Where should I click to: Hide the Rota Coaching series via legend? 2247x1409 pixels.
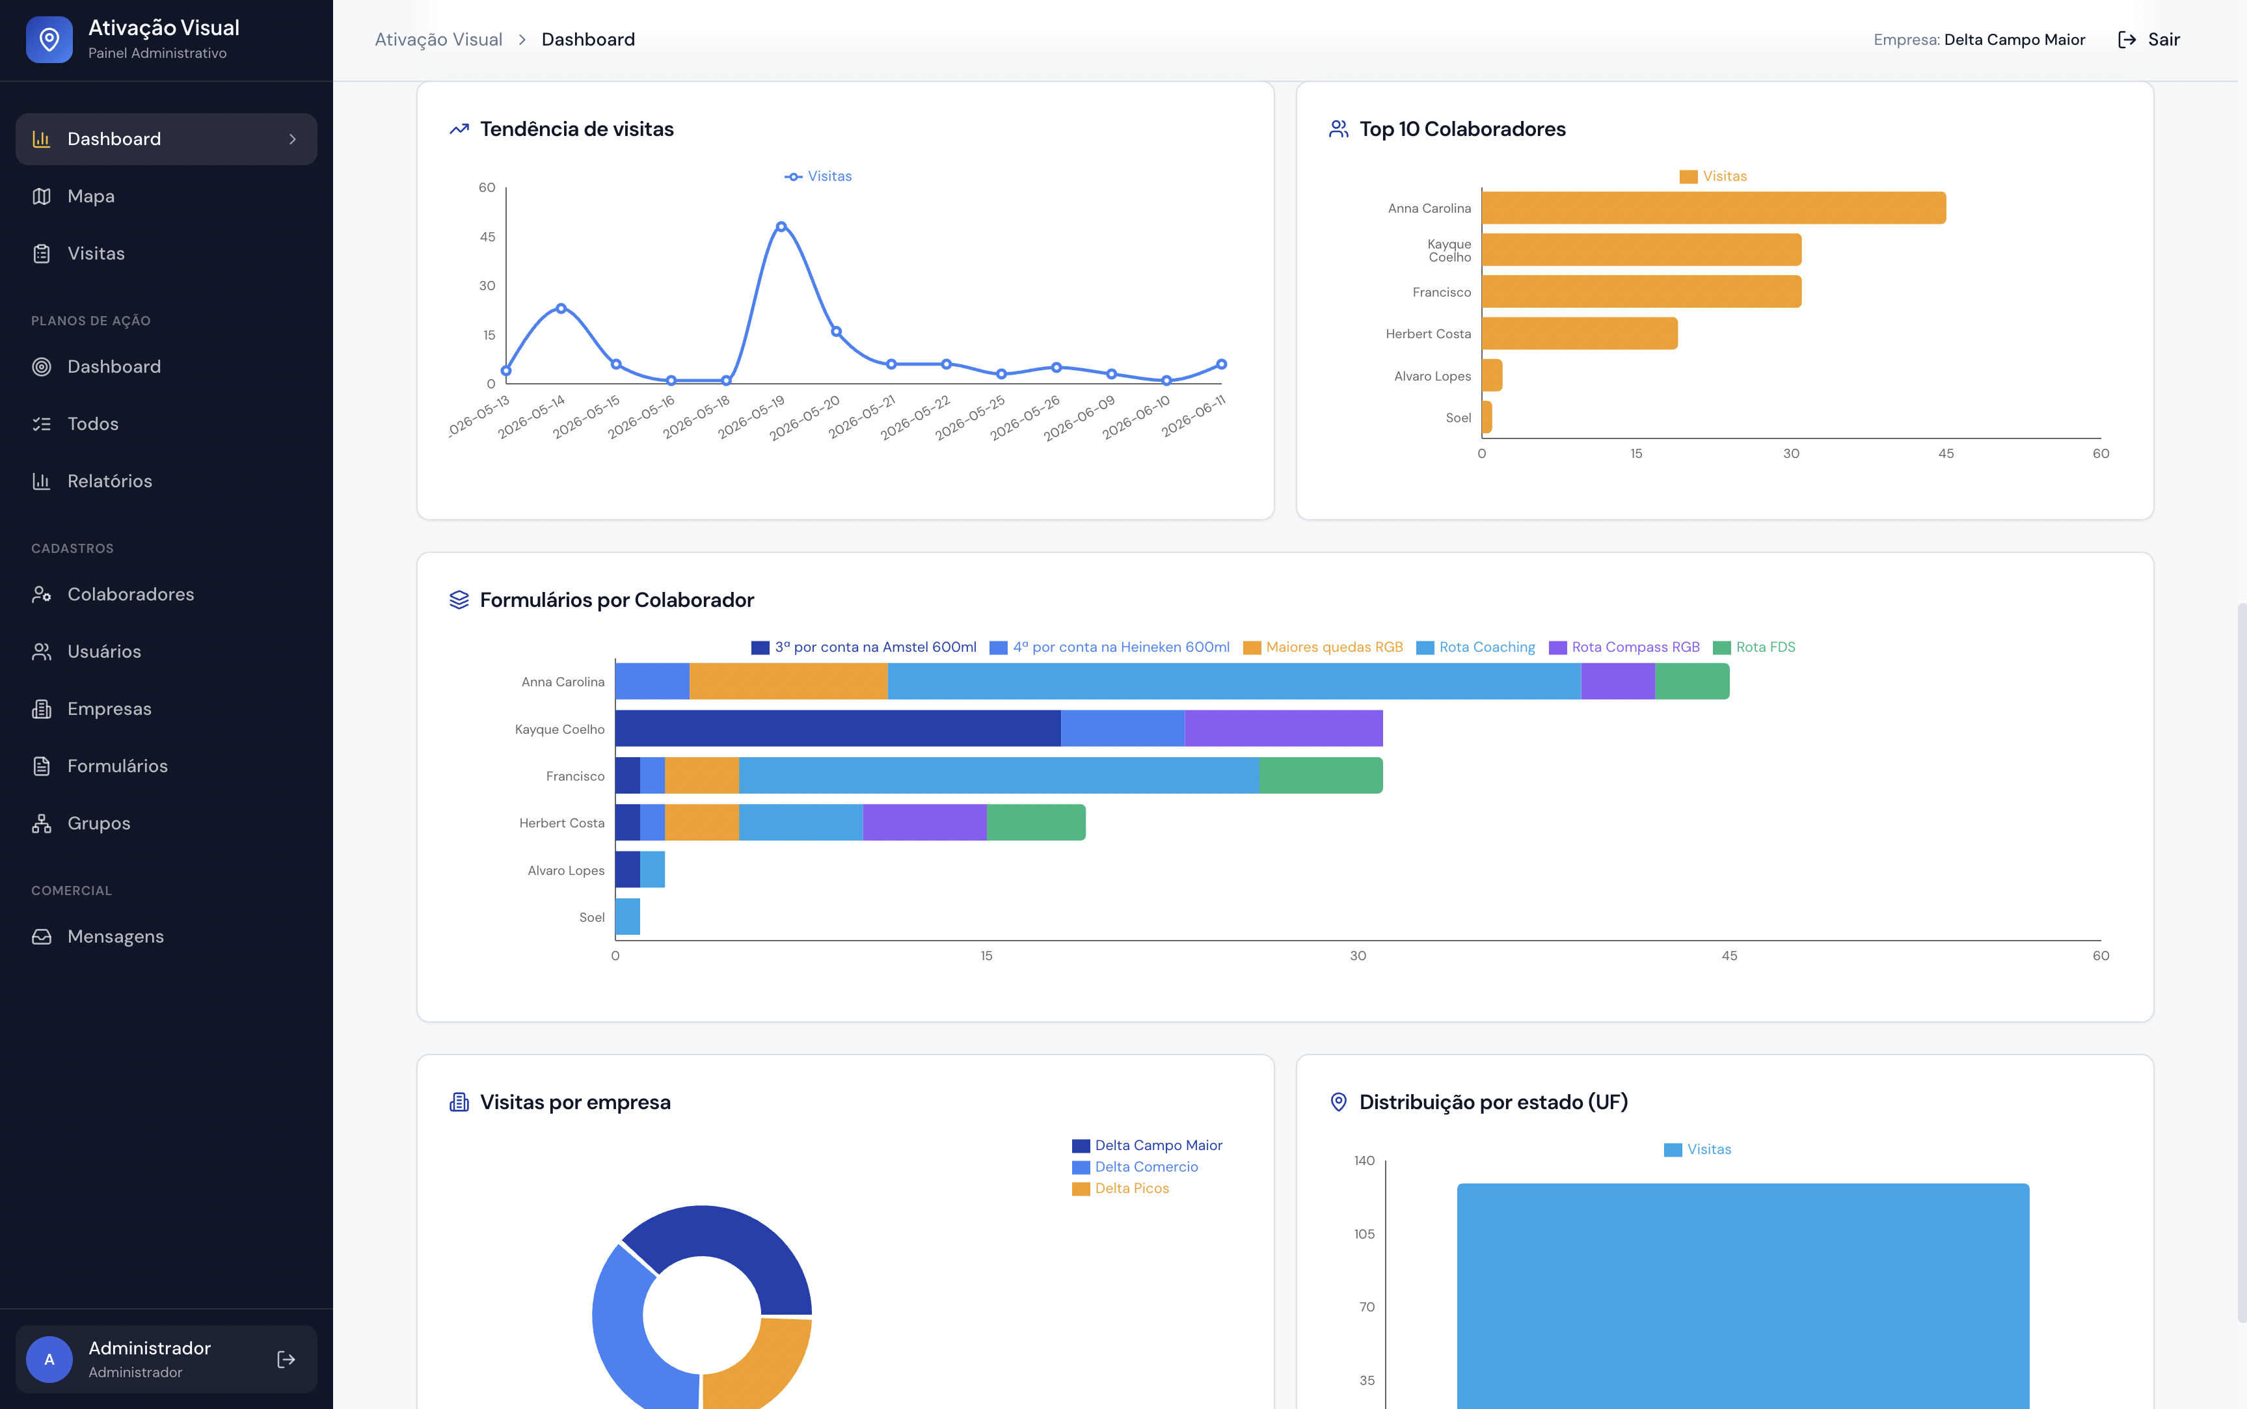(1475, 648)
